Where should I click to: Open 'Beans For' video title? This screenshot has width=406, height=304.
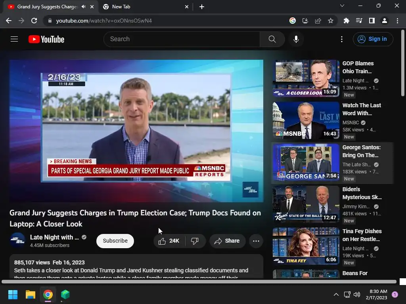tap(355, 273)
